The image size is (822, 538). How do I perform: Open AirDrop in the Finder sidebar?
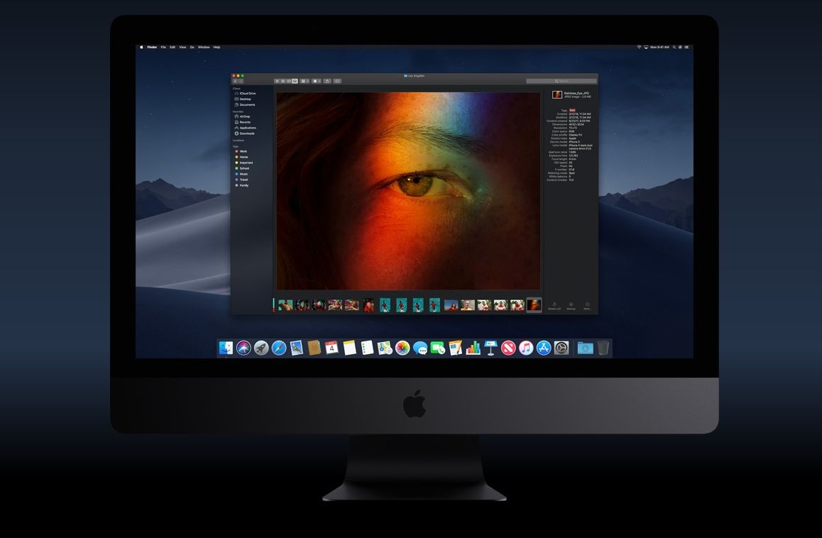tap(244, 116)
